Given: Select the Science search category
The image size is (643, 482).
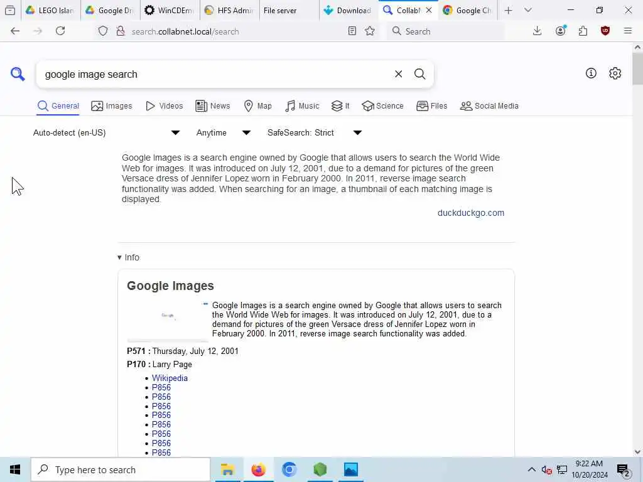Looking at the screenshot, I should click(382, 106).
